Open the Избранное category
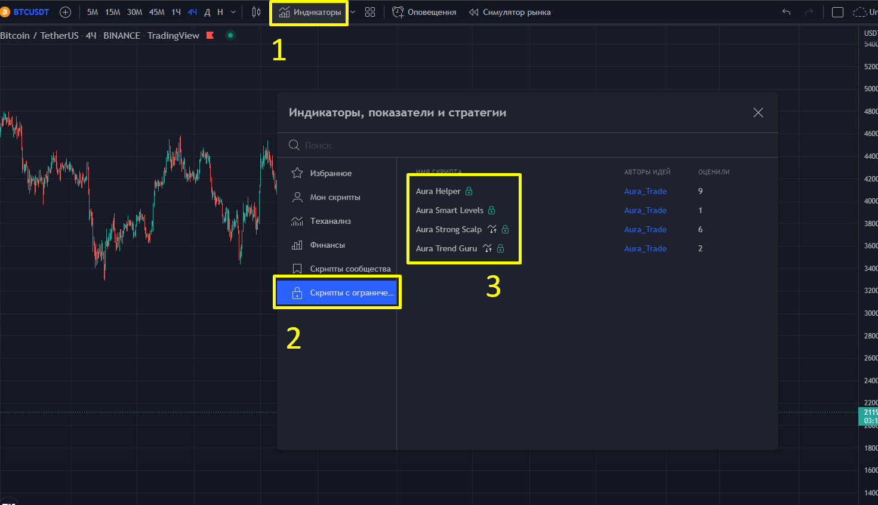 point(337,173)
